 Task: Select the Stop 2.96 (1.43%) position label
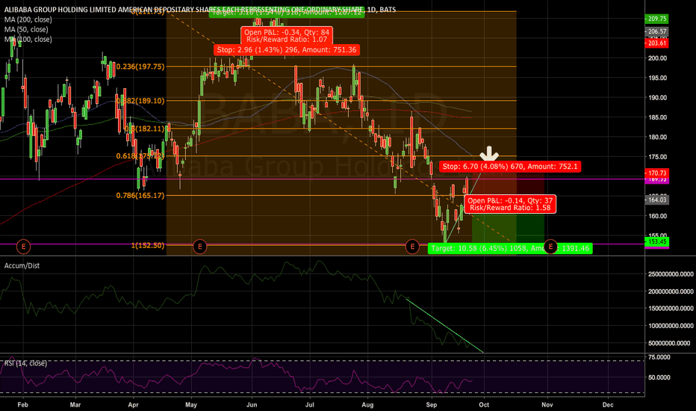(x=286, y=50)
